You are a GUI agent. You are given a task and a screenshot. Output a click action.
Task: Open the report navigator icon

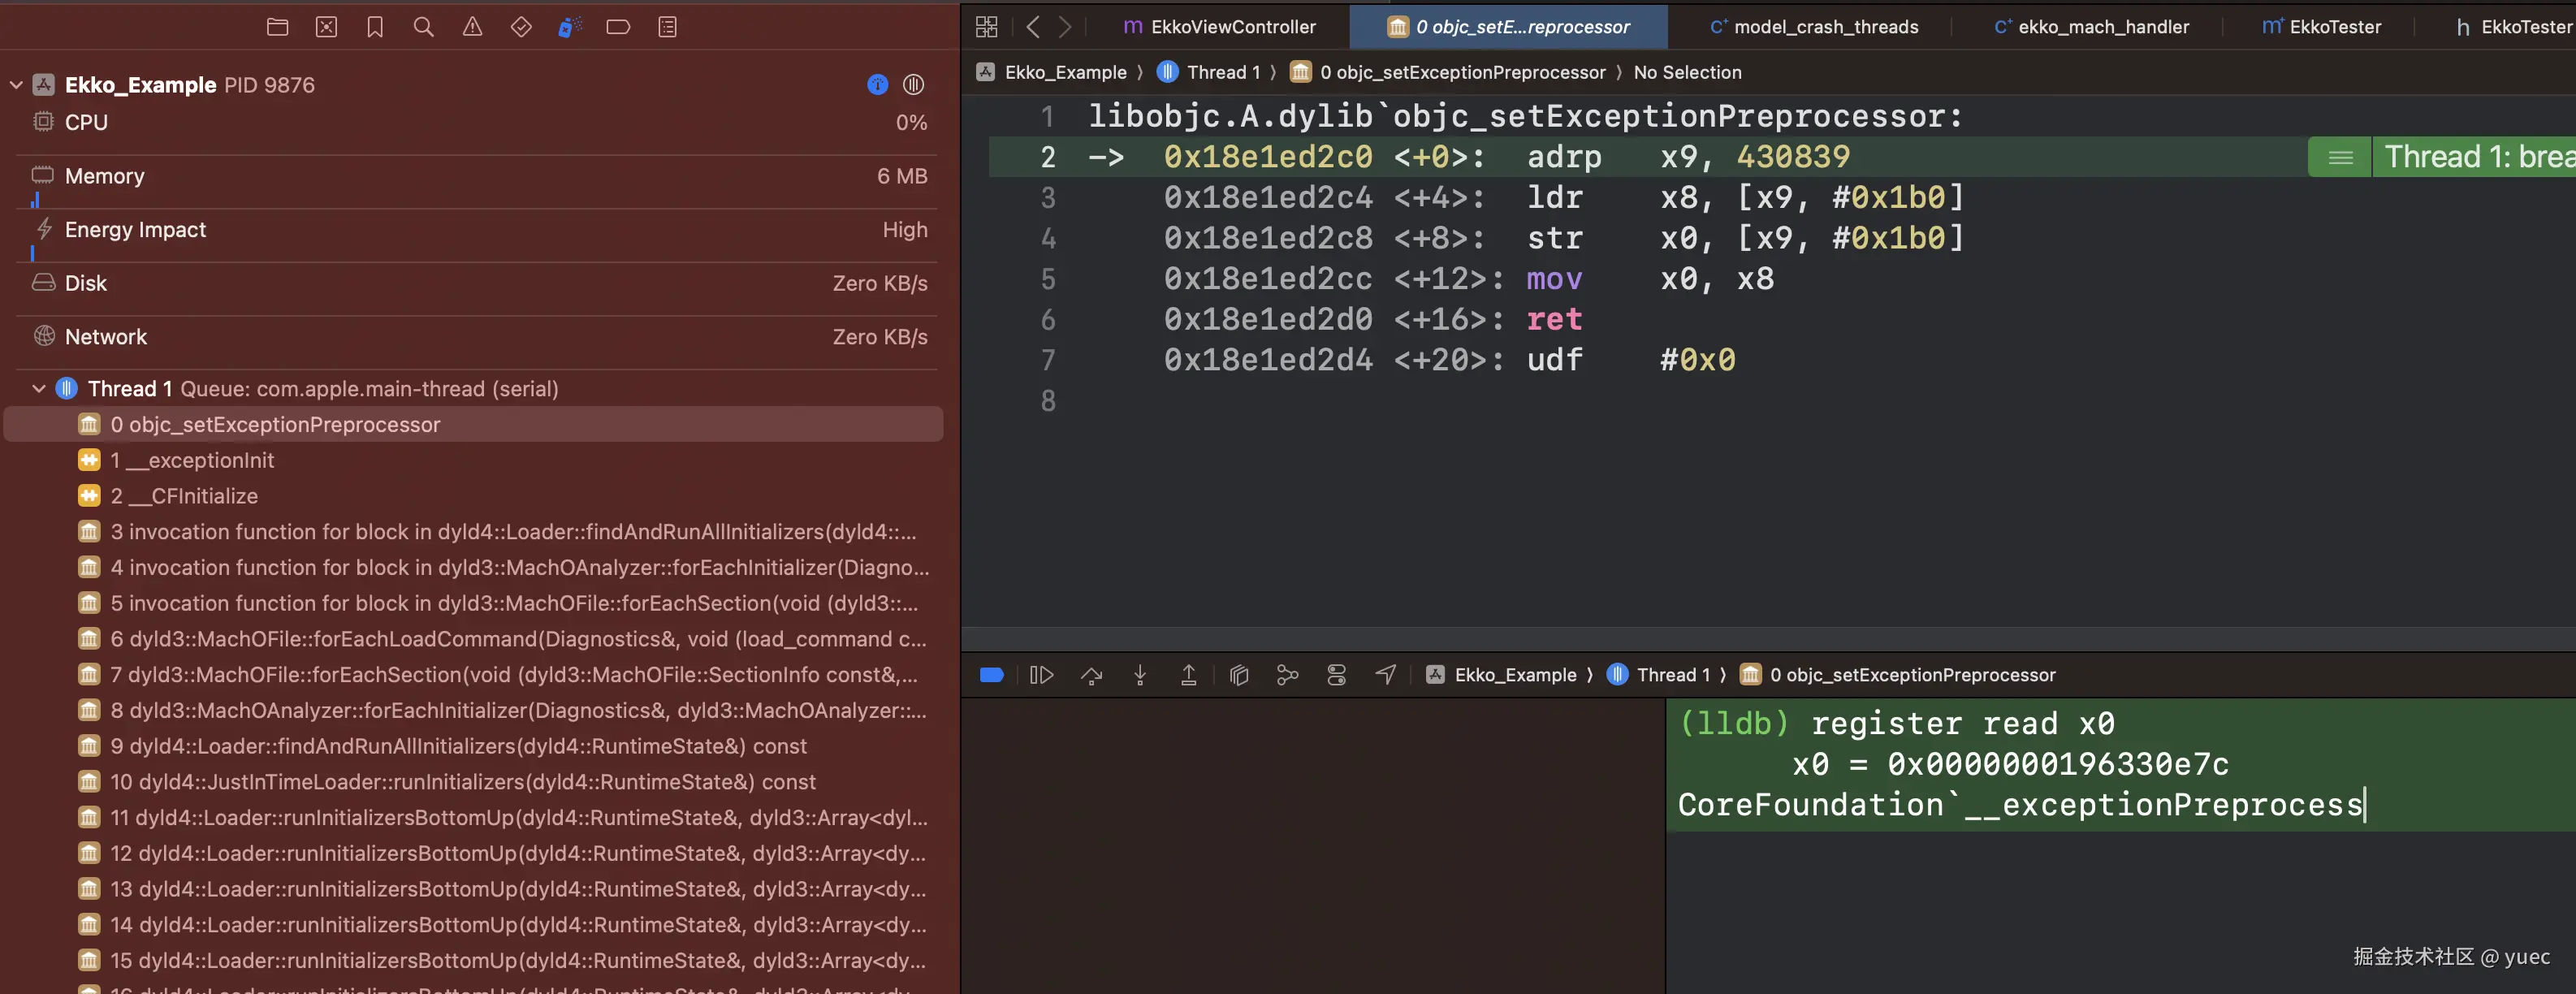667,27
